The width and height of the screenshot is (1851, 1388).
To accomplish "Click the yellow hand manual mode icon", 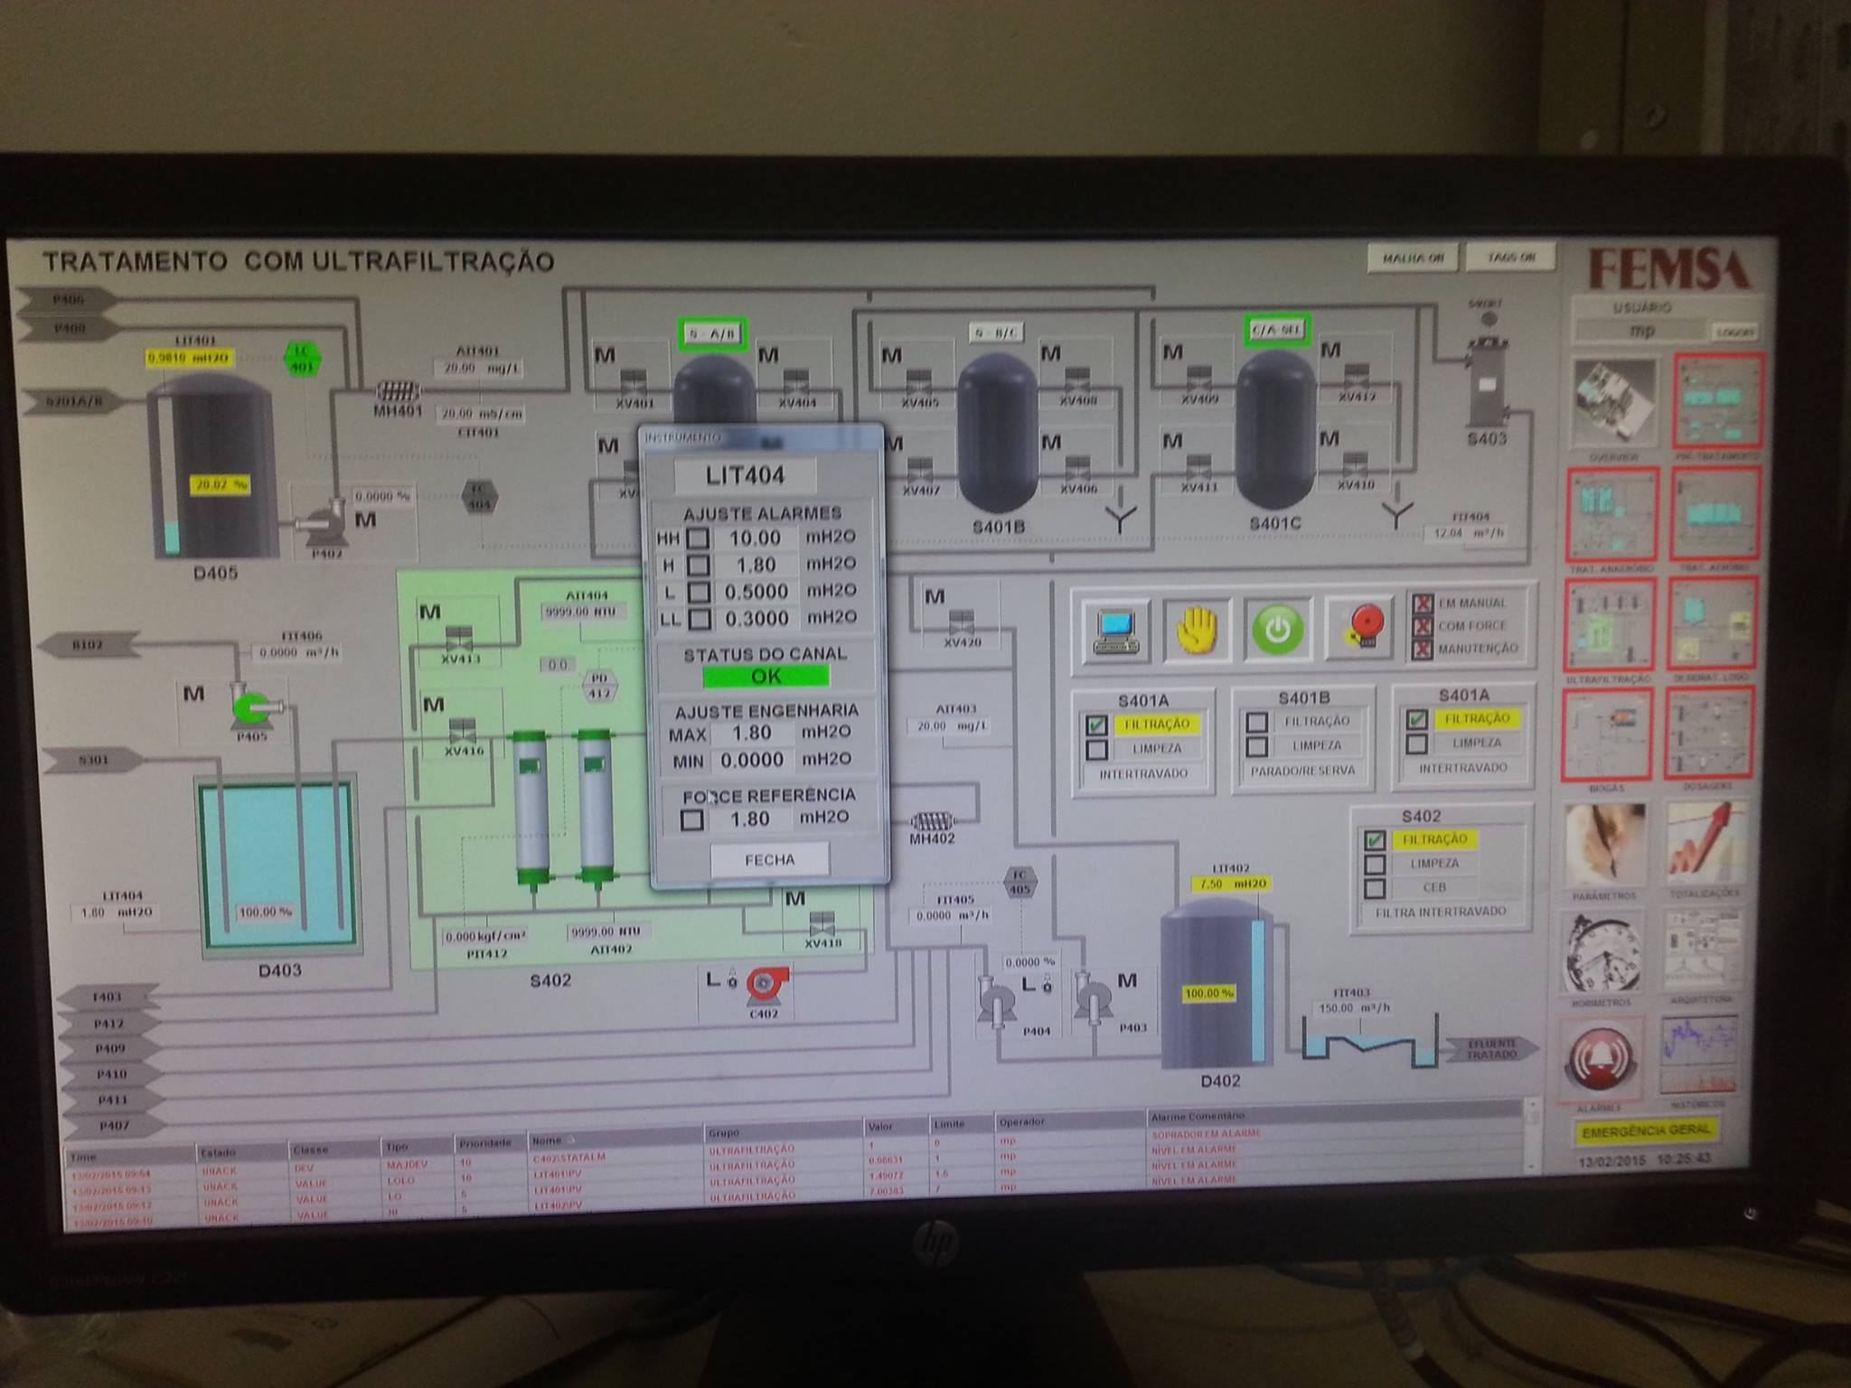I will tap(1197, 629).
